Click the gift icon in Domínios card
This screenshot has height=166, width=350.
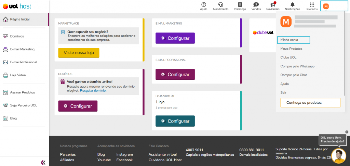63,82
